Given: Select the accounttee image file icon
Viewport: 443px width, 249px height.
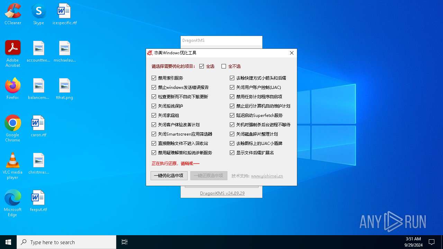Looking at the screenshot, I should pos(38,51).
